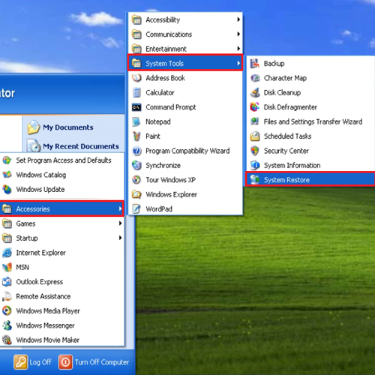Select System Restore menu entry

point(310,179)
